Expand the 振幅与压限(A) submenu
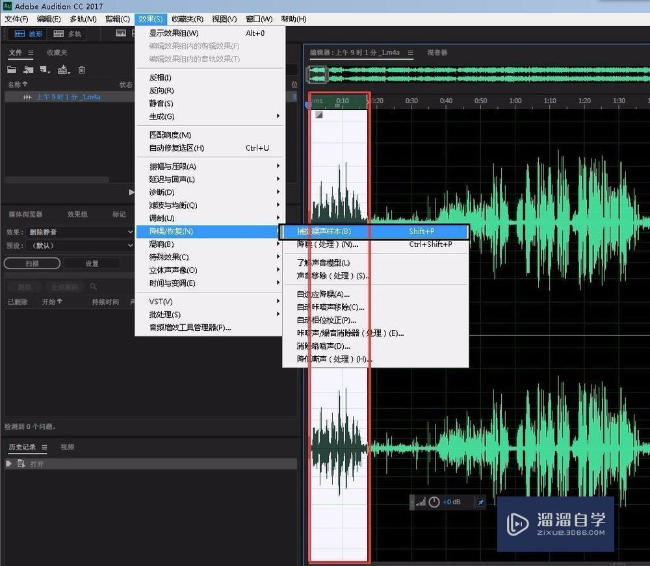The image size is (650, 566). coord(210,166)
